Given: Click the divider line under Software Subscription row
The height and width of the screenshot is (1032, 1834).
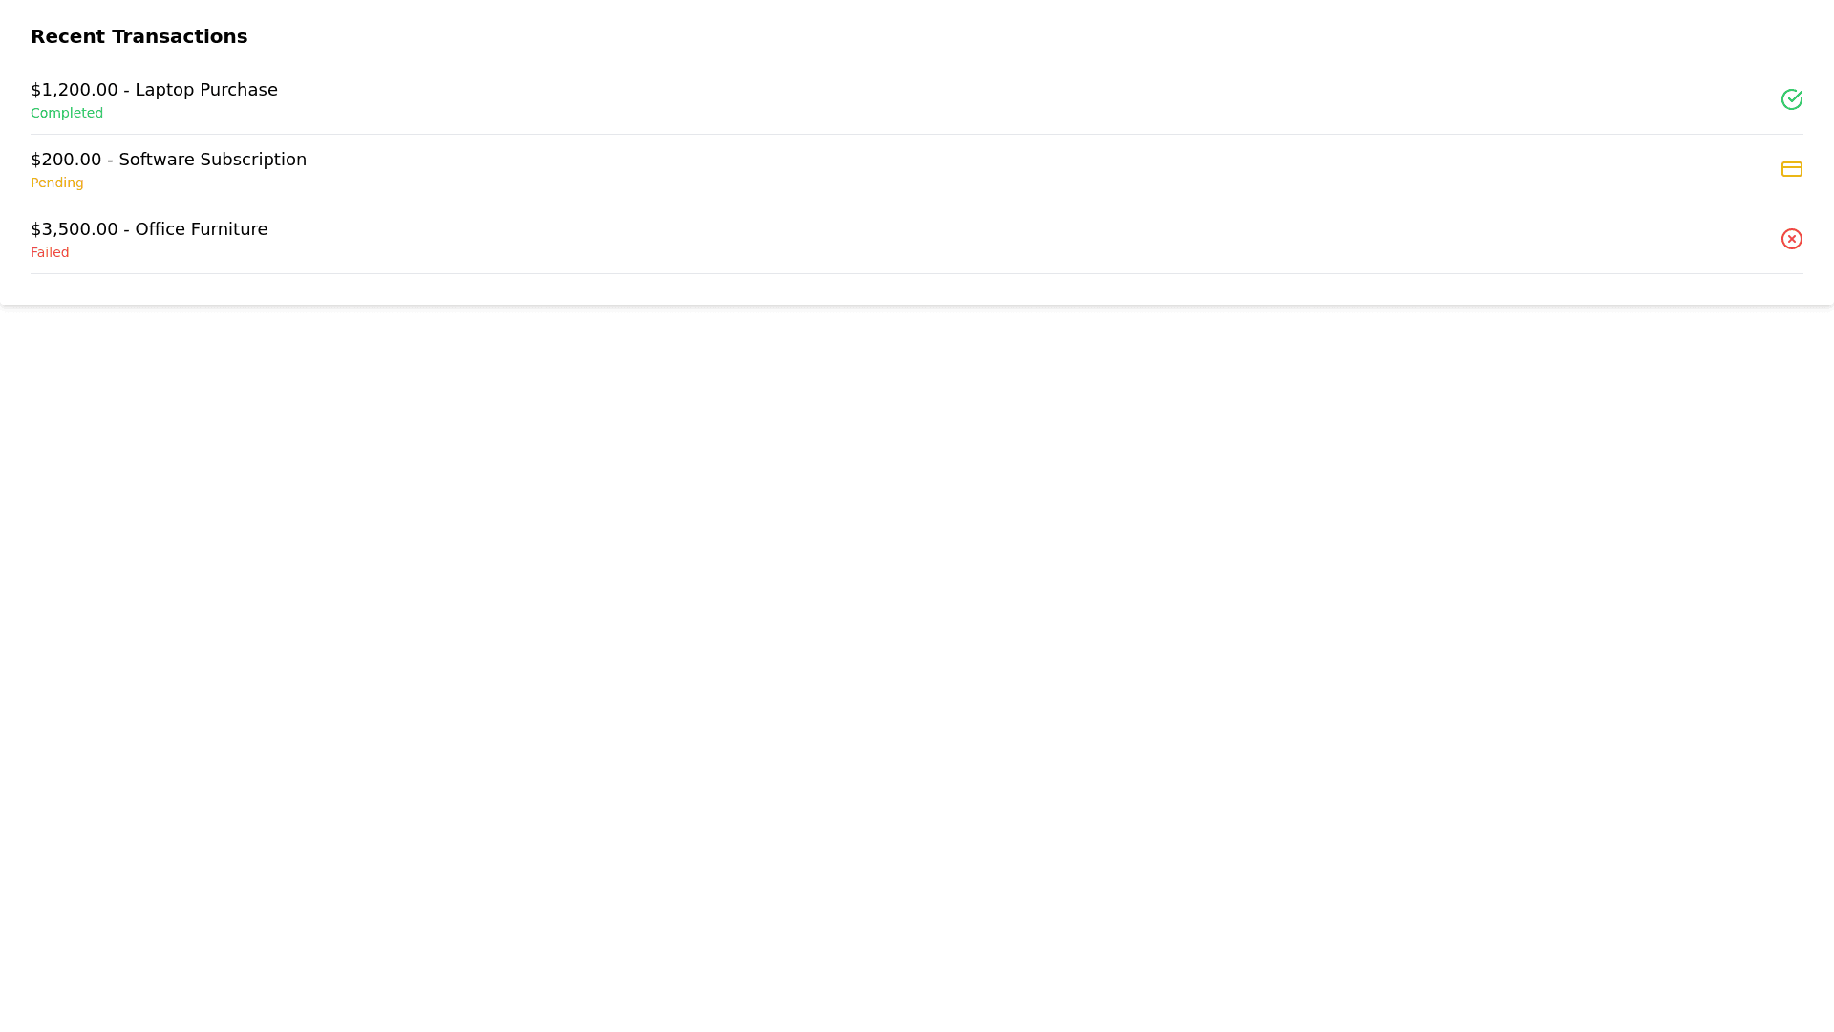Looking at the screenshot, I should 917,204.
